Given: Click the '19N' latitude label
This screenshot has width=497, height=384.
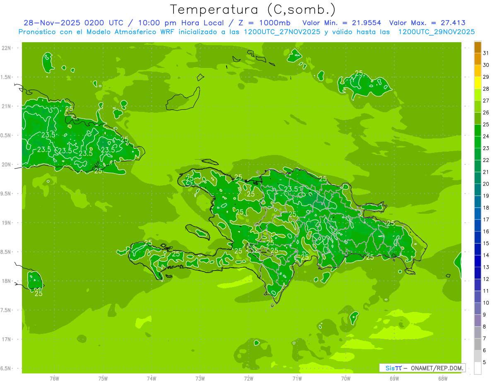Looking at the screenshot, I should point(7,222).
